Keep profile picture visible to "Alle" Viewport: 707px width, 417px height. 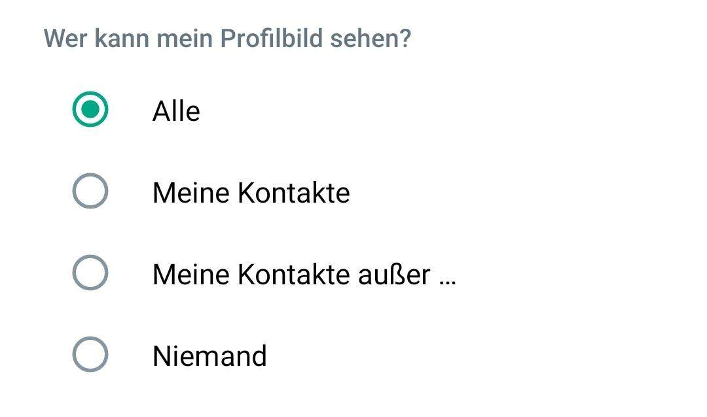click(x=176, y=111)
